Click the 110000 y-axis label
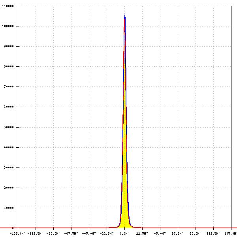 (8, 6)
